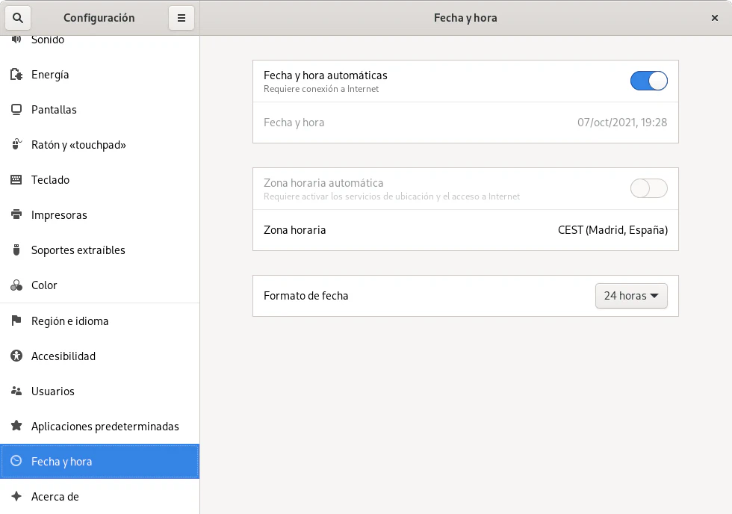
Task: Click the Fecha y hora date row
Action: 465,123
